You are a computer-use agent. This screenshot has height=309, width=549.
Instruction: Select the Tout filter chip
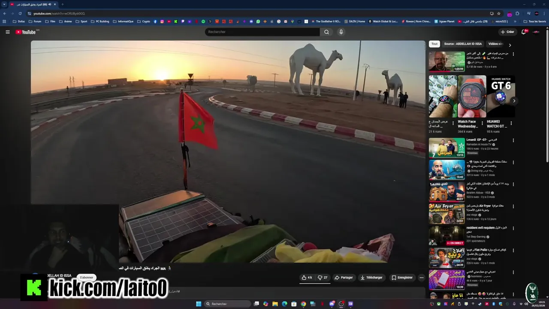coord(434,44)
